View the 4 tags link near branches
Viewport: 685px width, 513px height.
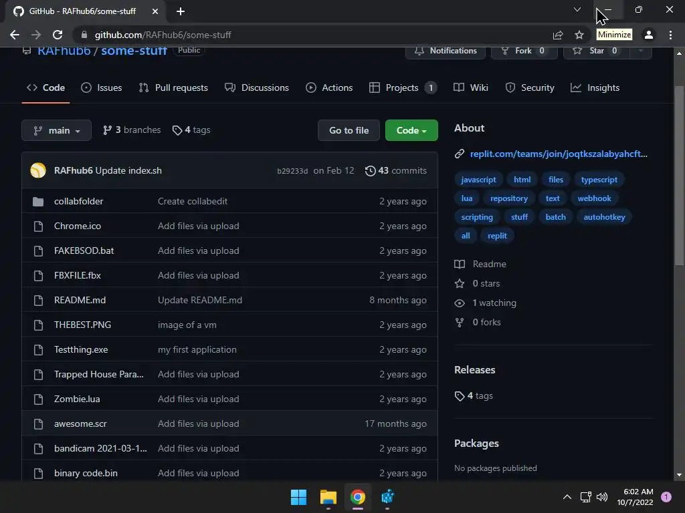click(191, 130)
